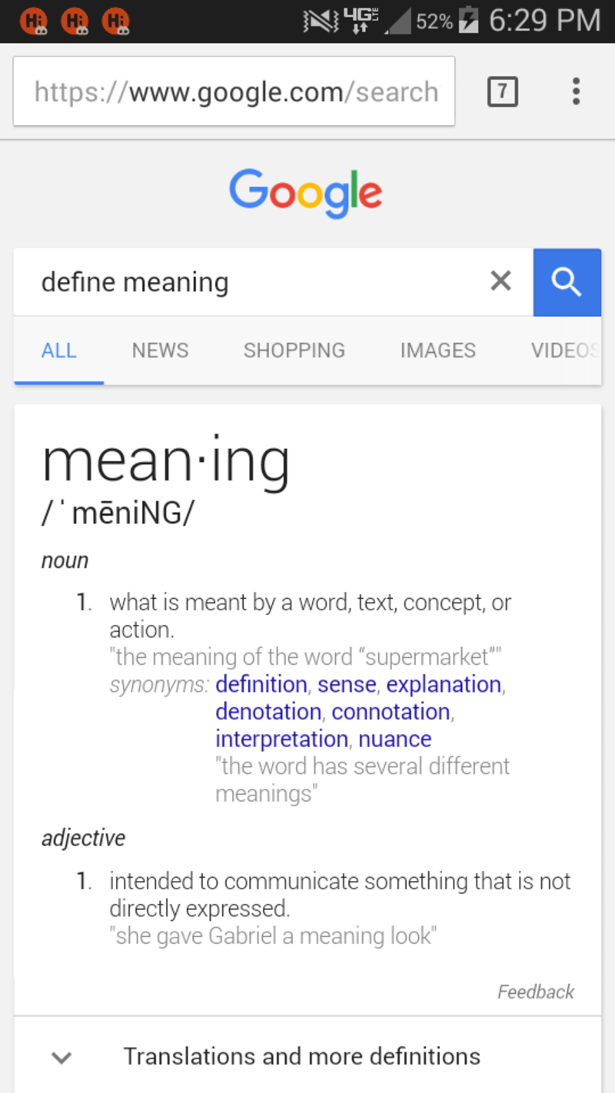Viewport: 615px width, 1093px height.
Task: Tap the Google logo
Action: 305,192
